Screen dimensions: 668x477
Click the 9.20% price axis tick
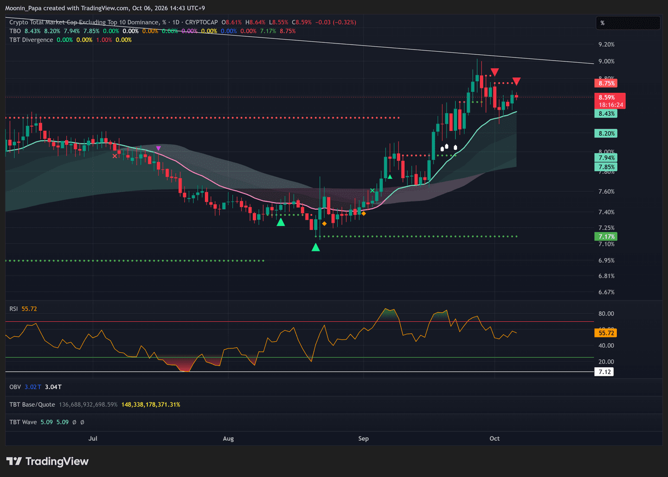[606, 45]
